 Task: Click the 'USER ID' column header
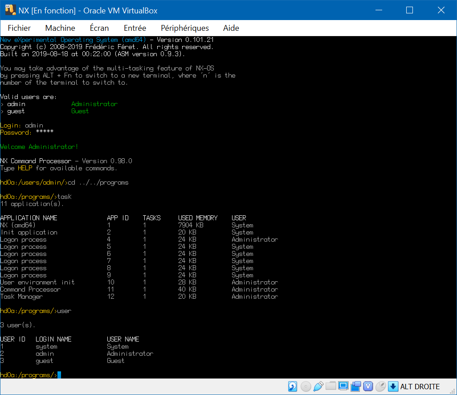pyautogui.click(x=13, y=339)
